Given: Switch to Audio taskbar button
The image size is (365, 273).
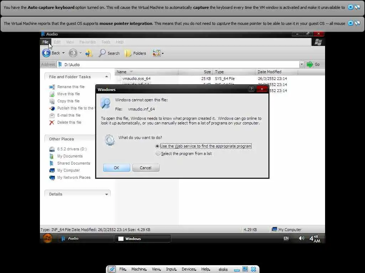Looking at the screenshot, I should [86, 239].
